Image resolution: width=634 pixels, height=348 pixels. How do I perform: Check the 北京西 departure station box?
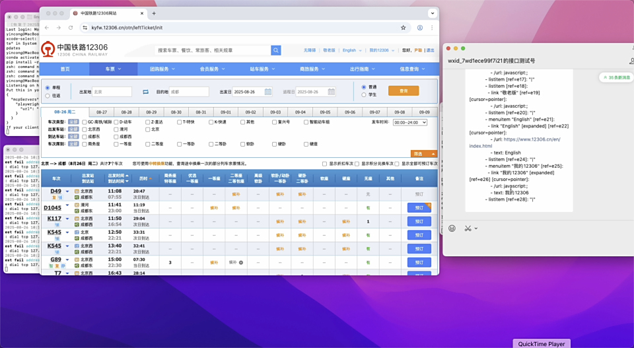coord(84,129)
